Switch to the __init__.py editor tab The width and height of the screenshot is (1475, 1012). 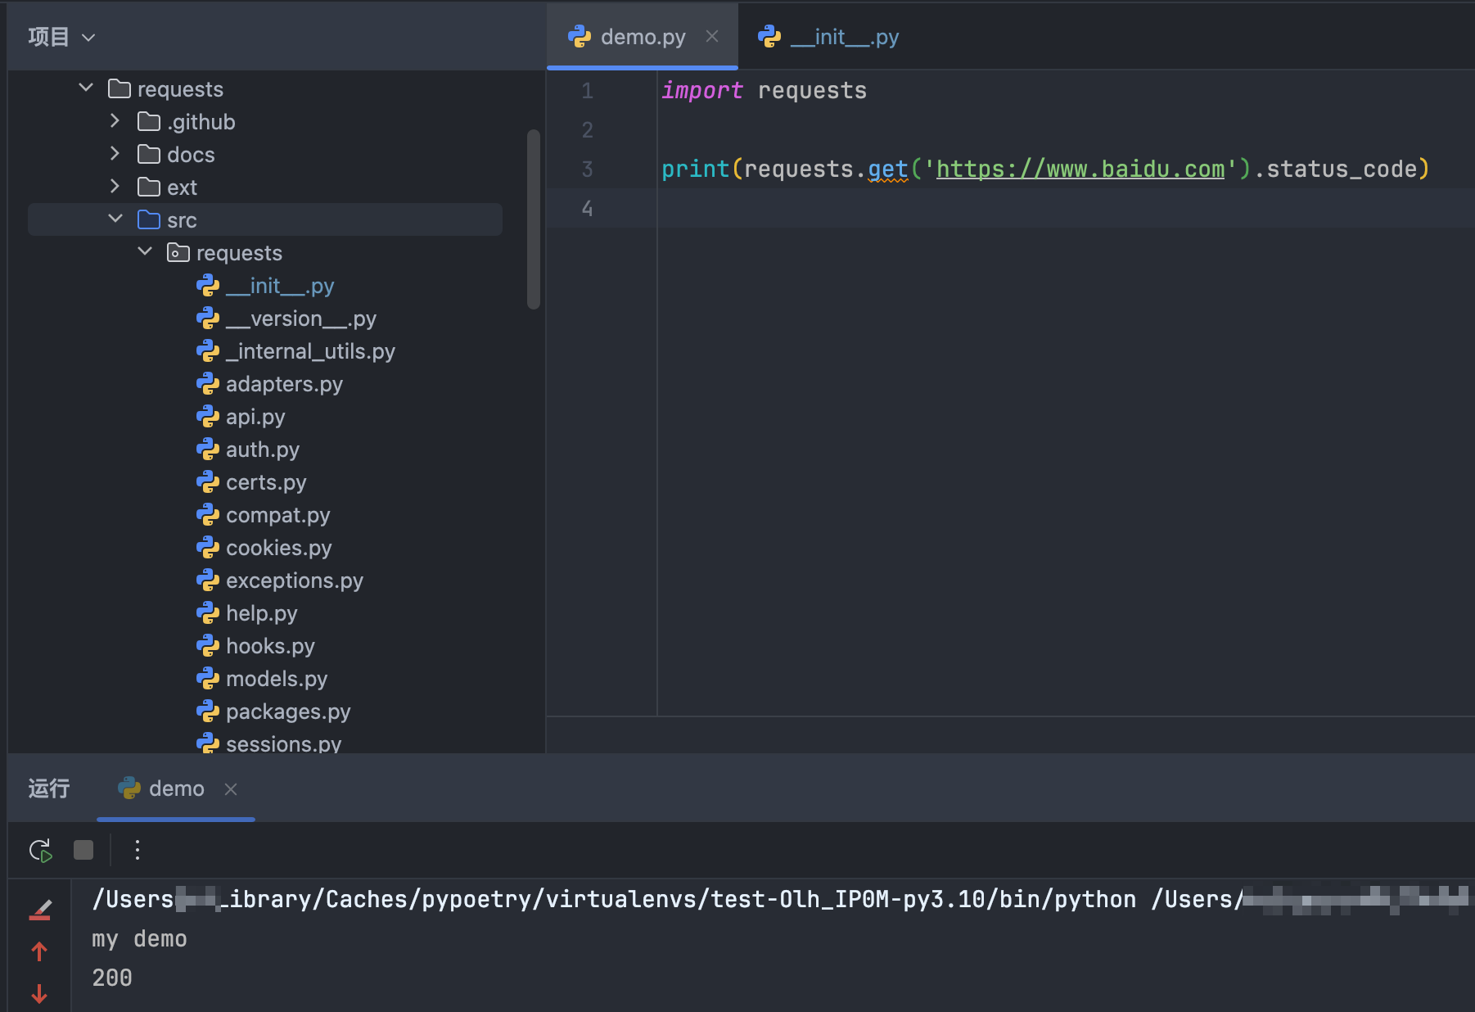click(843, 37)
